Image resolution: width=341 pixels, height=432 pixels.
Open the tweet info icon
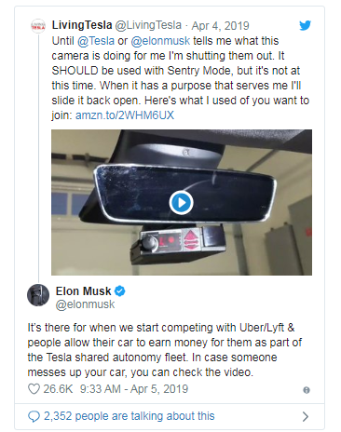[x=307, y=390]
